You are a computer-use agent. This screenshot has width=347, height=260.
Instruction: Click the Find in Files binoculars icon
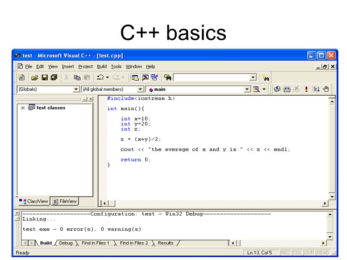[168, 77]
